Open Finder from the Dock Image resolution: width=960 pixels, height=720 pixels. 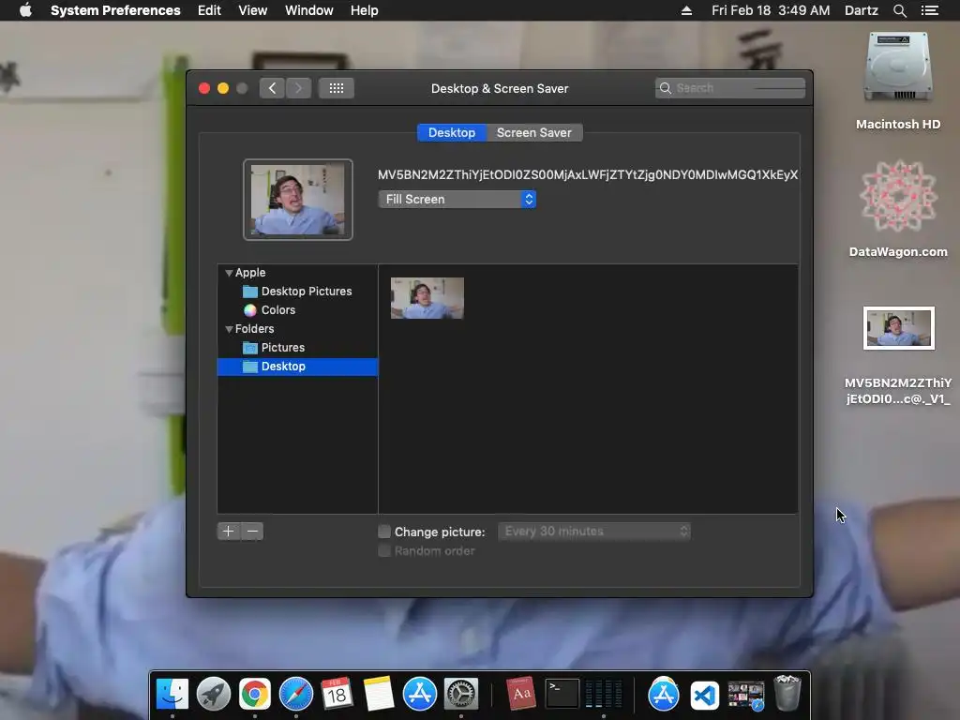[x=172, y=695]
